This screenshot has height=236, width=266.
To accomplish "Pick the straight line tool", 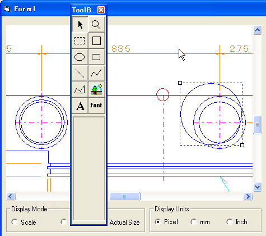I will (x=80, y=73).
